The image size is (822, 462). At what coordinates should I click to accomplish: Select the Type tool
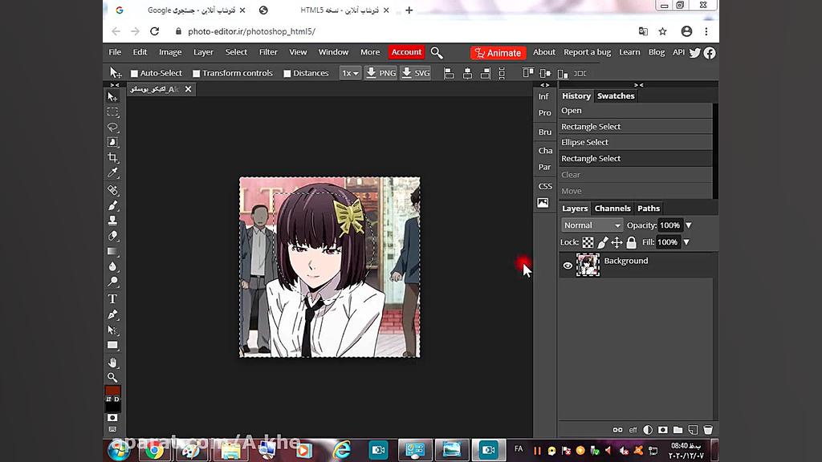112,299
